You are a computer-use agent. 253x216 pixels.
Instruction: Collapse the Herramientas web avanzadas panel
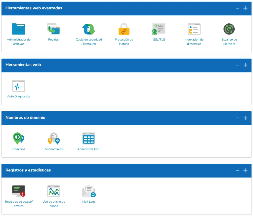[237, 8]
